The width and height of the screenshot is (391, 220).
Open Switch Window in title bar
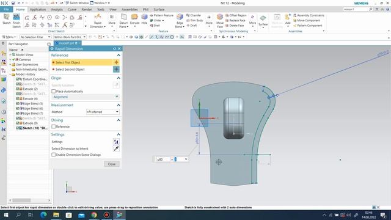[77, 3]
